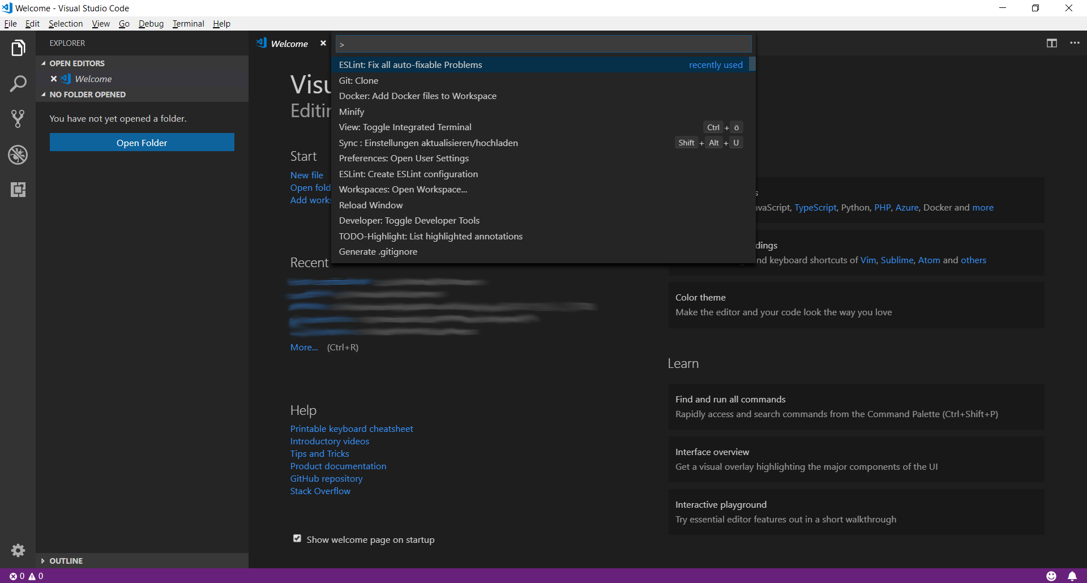Split the editor to the right

[x=1052, y=43]
